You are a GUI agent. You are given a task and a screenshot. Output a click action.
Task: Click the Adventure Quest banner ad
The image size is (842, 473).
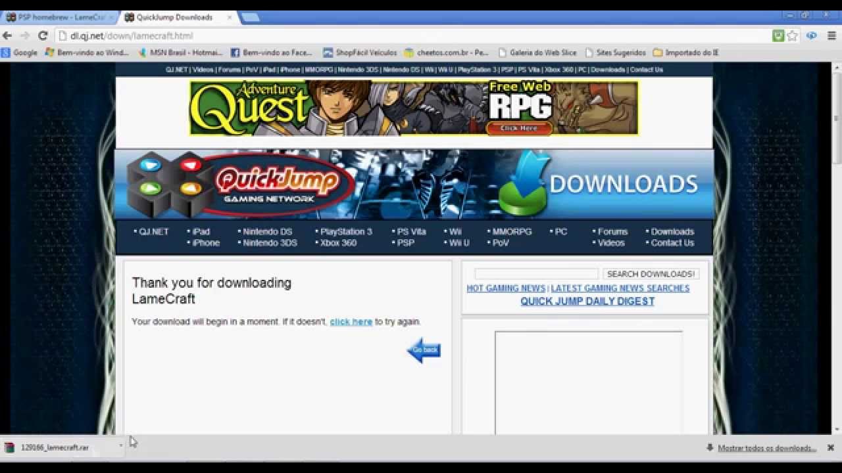coord(414,108)
